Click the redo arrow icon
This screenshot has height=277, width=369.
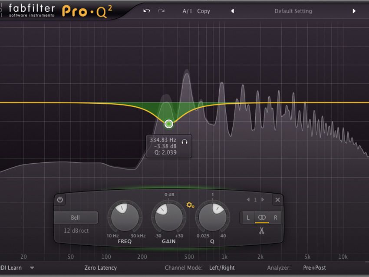click(161, 11)
